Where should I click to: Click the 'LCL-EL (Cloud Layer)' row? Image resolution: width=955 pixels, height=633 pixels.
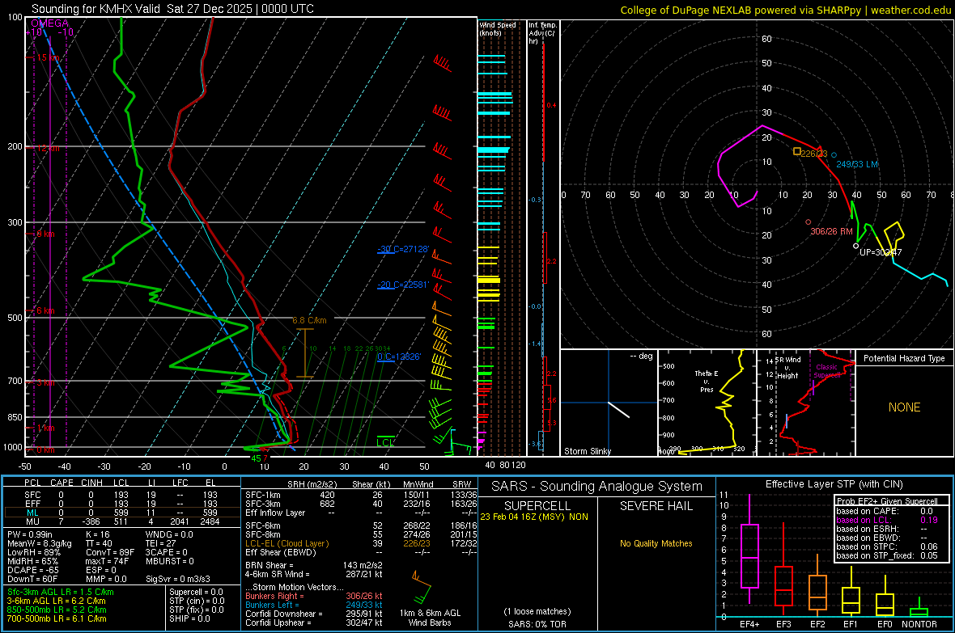361,543
